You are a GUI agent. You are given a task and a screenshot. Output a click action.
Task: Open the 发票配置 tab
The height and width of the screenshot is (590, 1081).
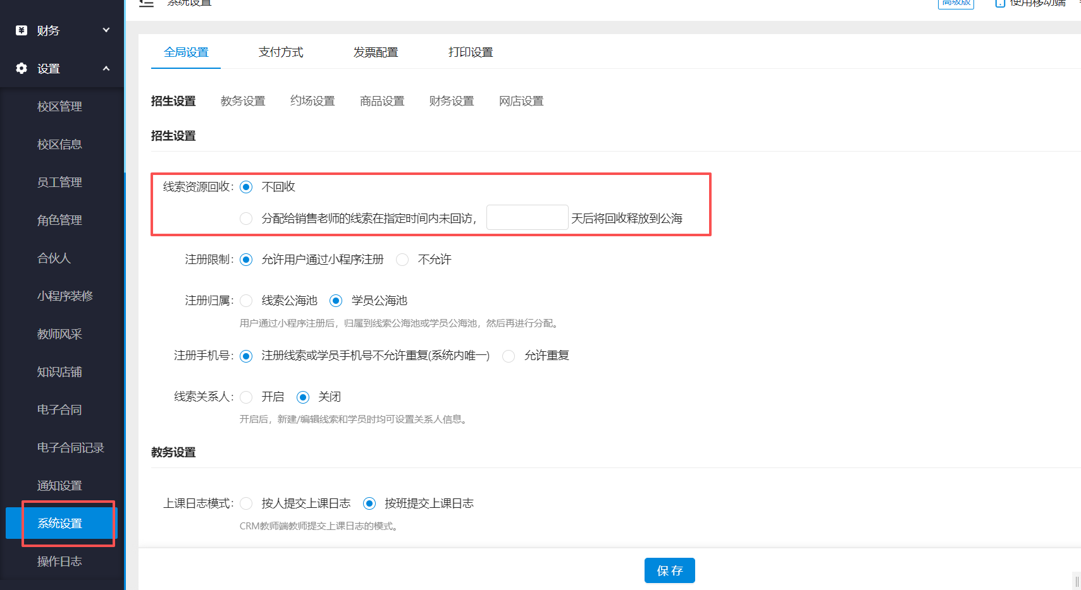pyautogui.click(x=376, y=52)
